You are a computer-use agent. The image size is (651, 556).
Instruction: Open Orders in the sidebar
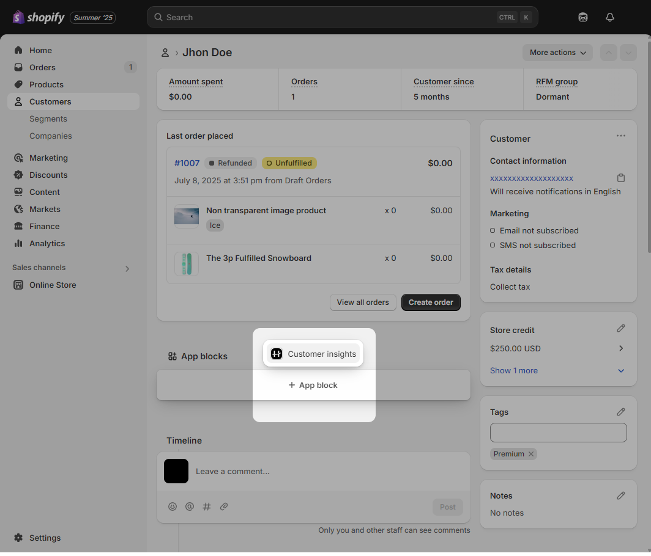tap(42, 67)
